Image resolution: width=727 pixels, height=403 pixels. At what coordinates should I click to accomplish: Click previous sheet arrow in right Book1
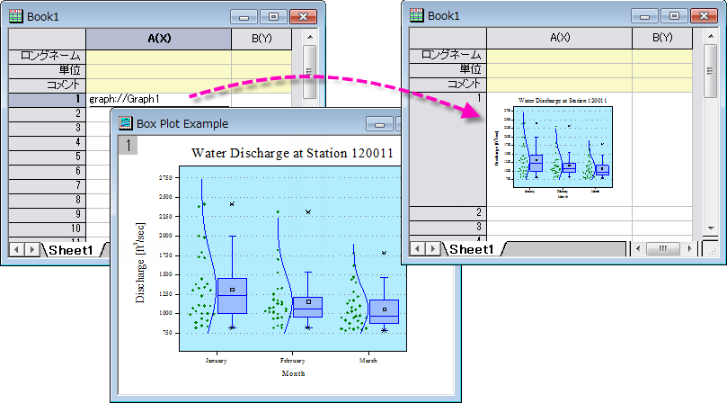point(417,249)
